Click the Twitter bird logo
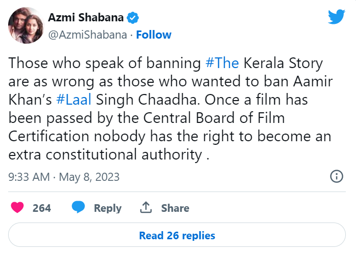Image resolution: width=356 pixels, height=254 pixels. pyautogui.click(x=336, y=17)
